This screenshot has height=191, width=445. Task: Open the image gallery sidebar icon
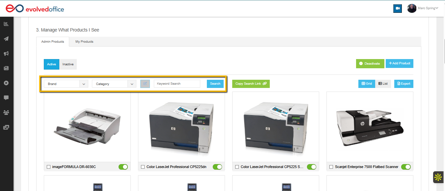point(6,127)
